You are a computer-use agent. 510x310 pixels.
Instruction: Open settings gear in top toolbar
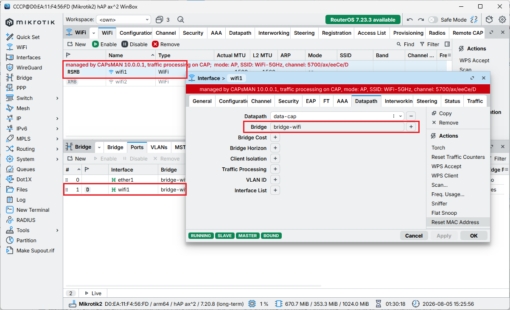[x=502, y=19]
